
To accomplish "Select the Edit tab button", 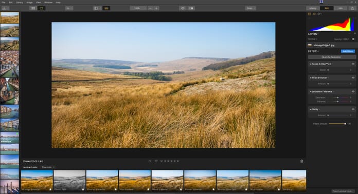I will (327, 8).
